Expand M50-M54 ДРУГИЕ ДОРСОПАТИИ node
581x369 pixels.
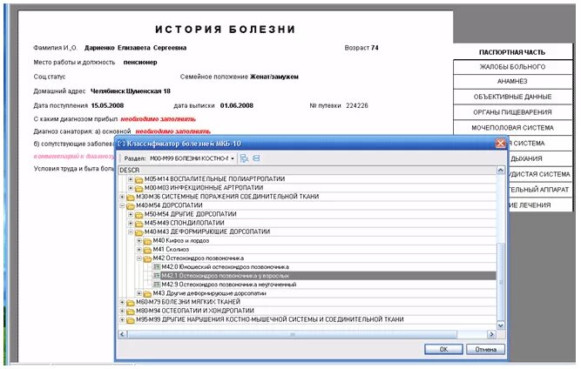point(131,214)
